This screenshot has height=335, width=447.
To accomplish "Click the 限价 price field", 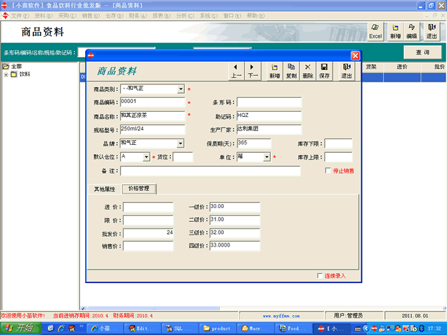I will (x=148, y=220).
